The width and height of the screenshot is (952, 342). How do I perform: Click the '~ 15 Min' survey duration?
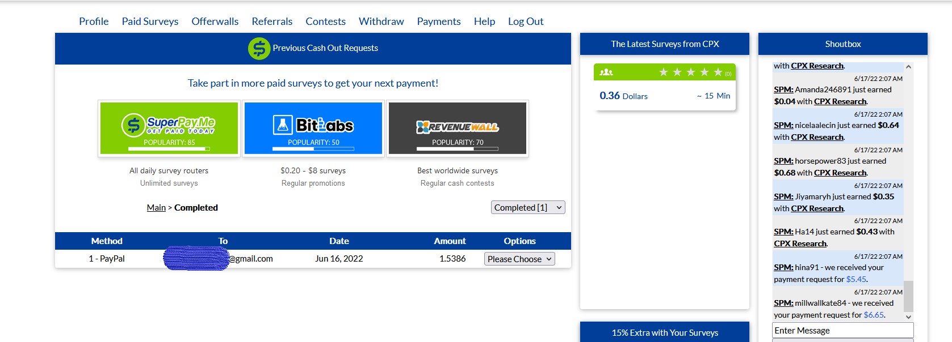click(x=714, y=96)
